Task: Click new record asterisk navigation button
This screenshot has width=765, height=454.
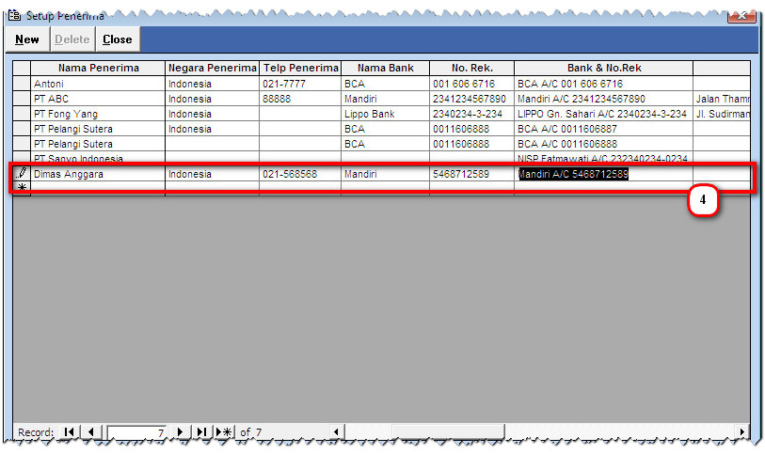Action: (x=224, y=431)
